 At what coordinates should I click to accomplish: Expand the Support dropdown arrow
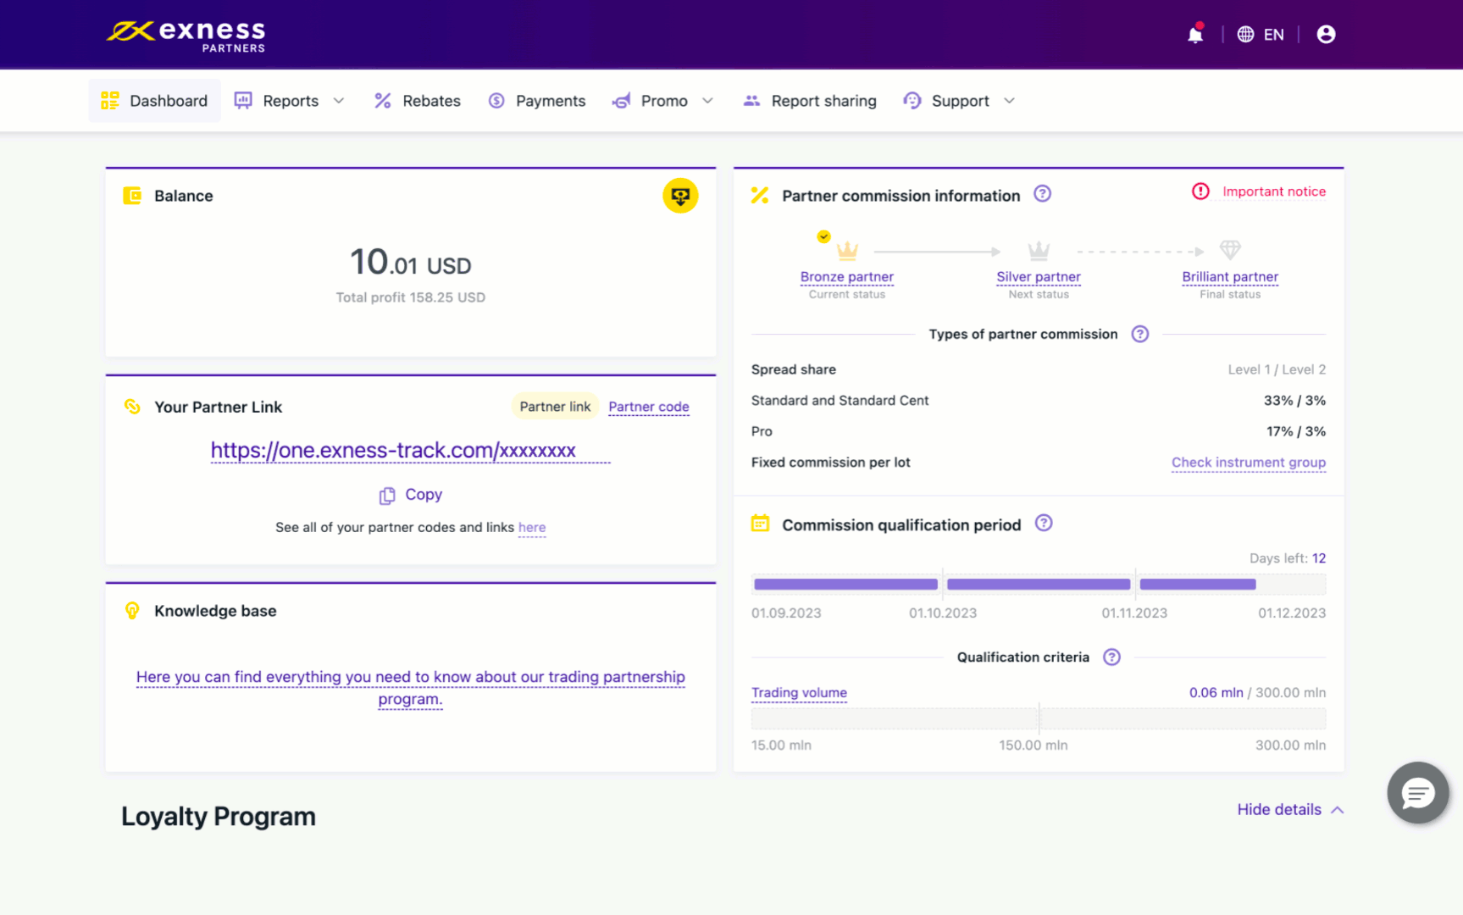pyautogui.click(x=1009, y=101)
